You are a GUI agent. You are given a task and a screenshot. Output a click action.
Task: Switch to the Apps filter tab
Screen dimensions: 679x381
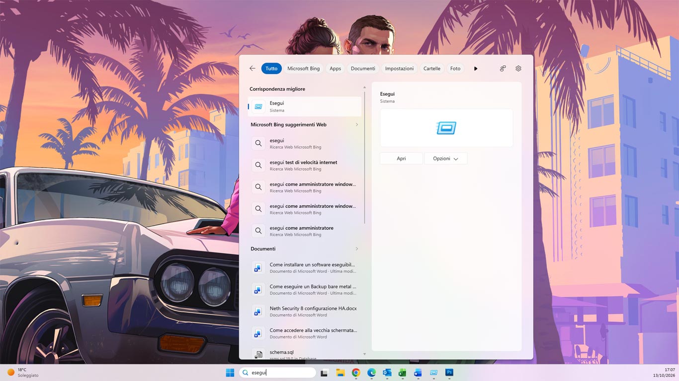coord(336,68)
